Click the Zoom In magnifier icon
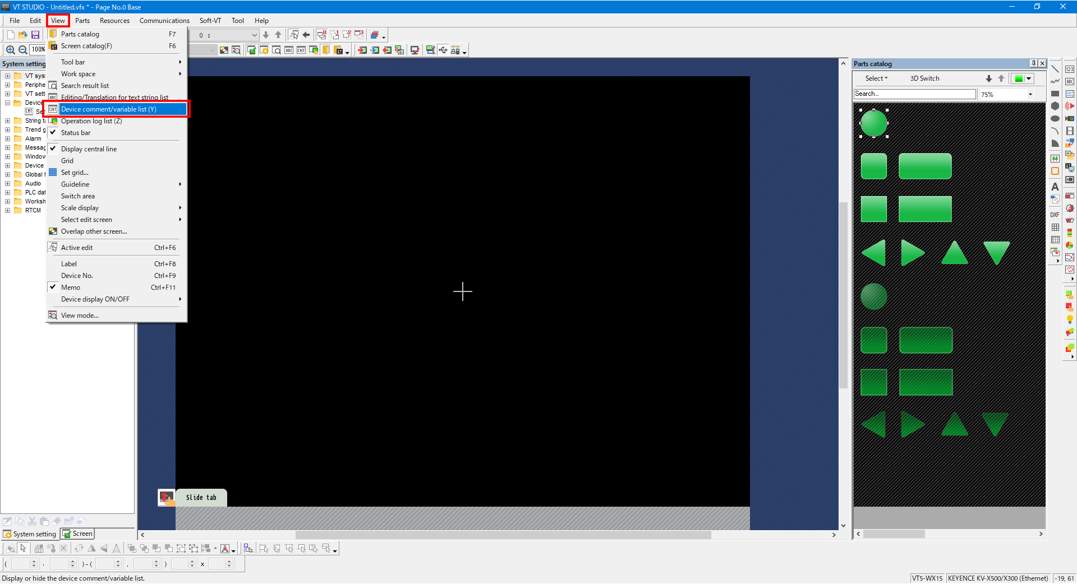 (10, 50)
